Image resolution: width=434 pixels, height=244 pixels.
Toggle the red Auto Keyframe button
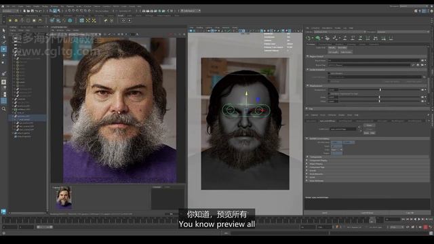click(425, 227)
